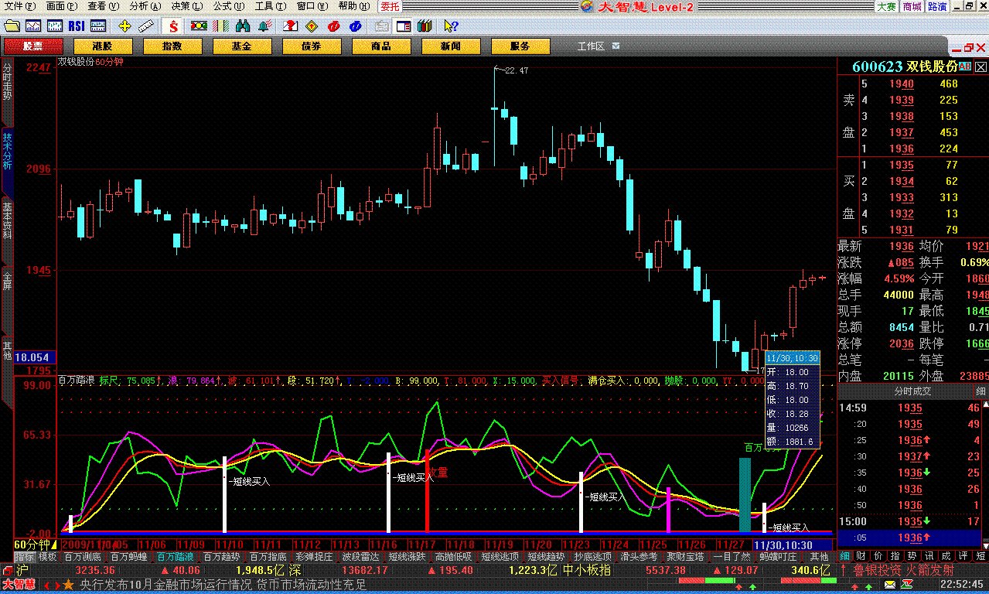The width and height of the screenshot is (989, 594).
Task: Click the 工作区 workspace tab label
Action: [x=592, y=46]
